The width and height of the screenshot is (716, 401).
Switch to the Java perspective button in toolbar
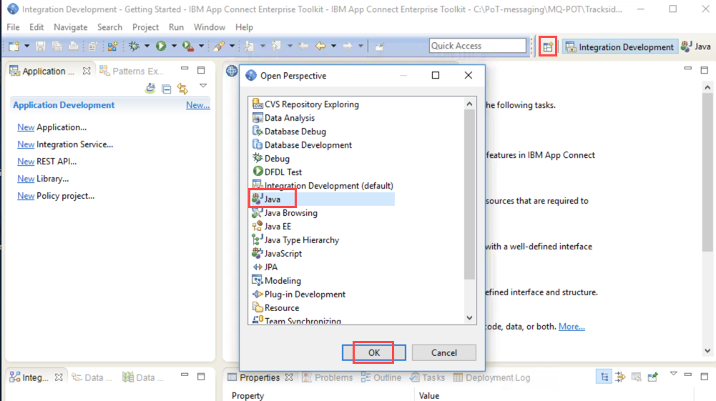(696, 46)
